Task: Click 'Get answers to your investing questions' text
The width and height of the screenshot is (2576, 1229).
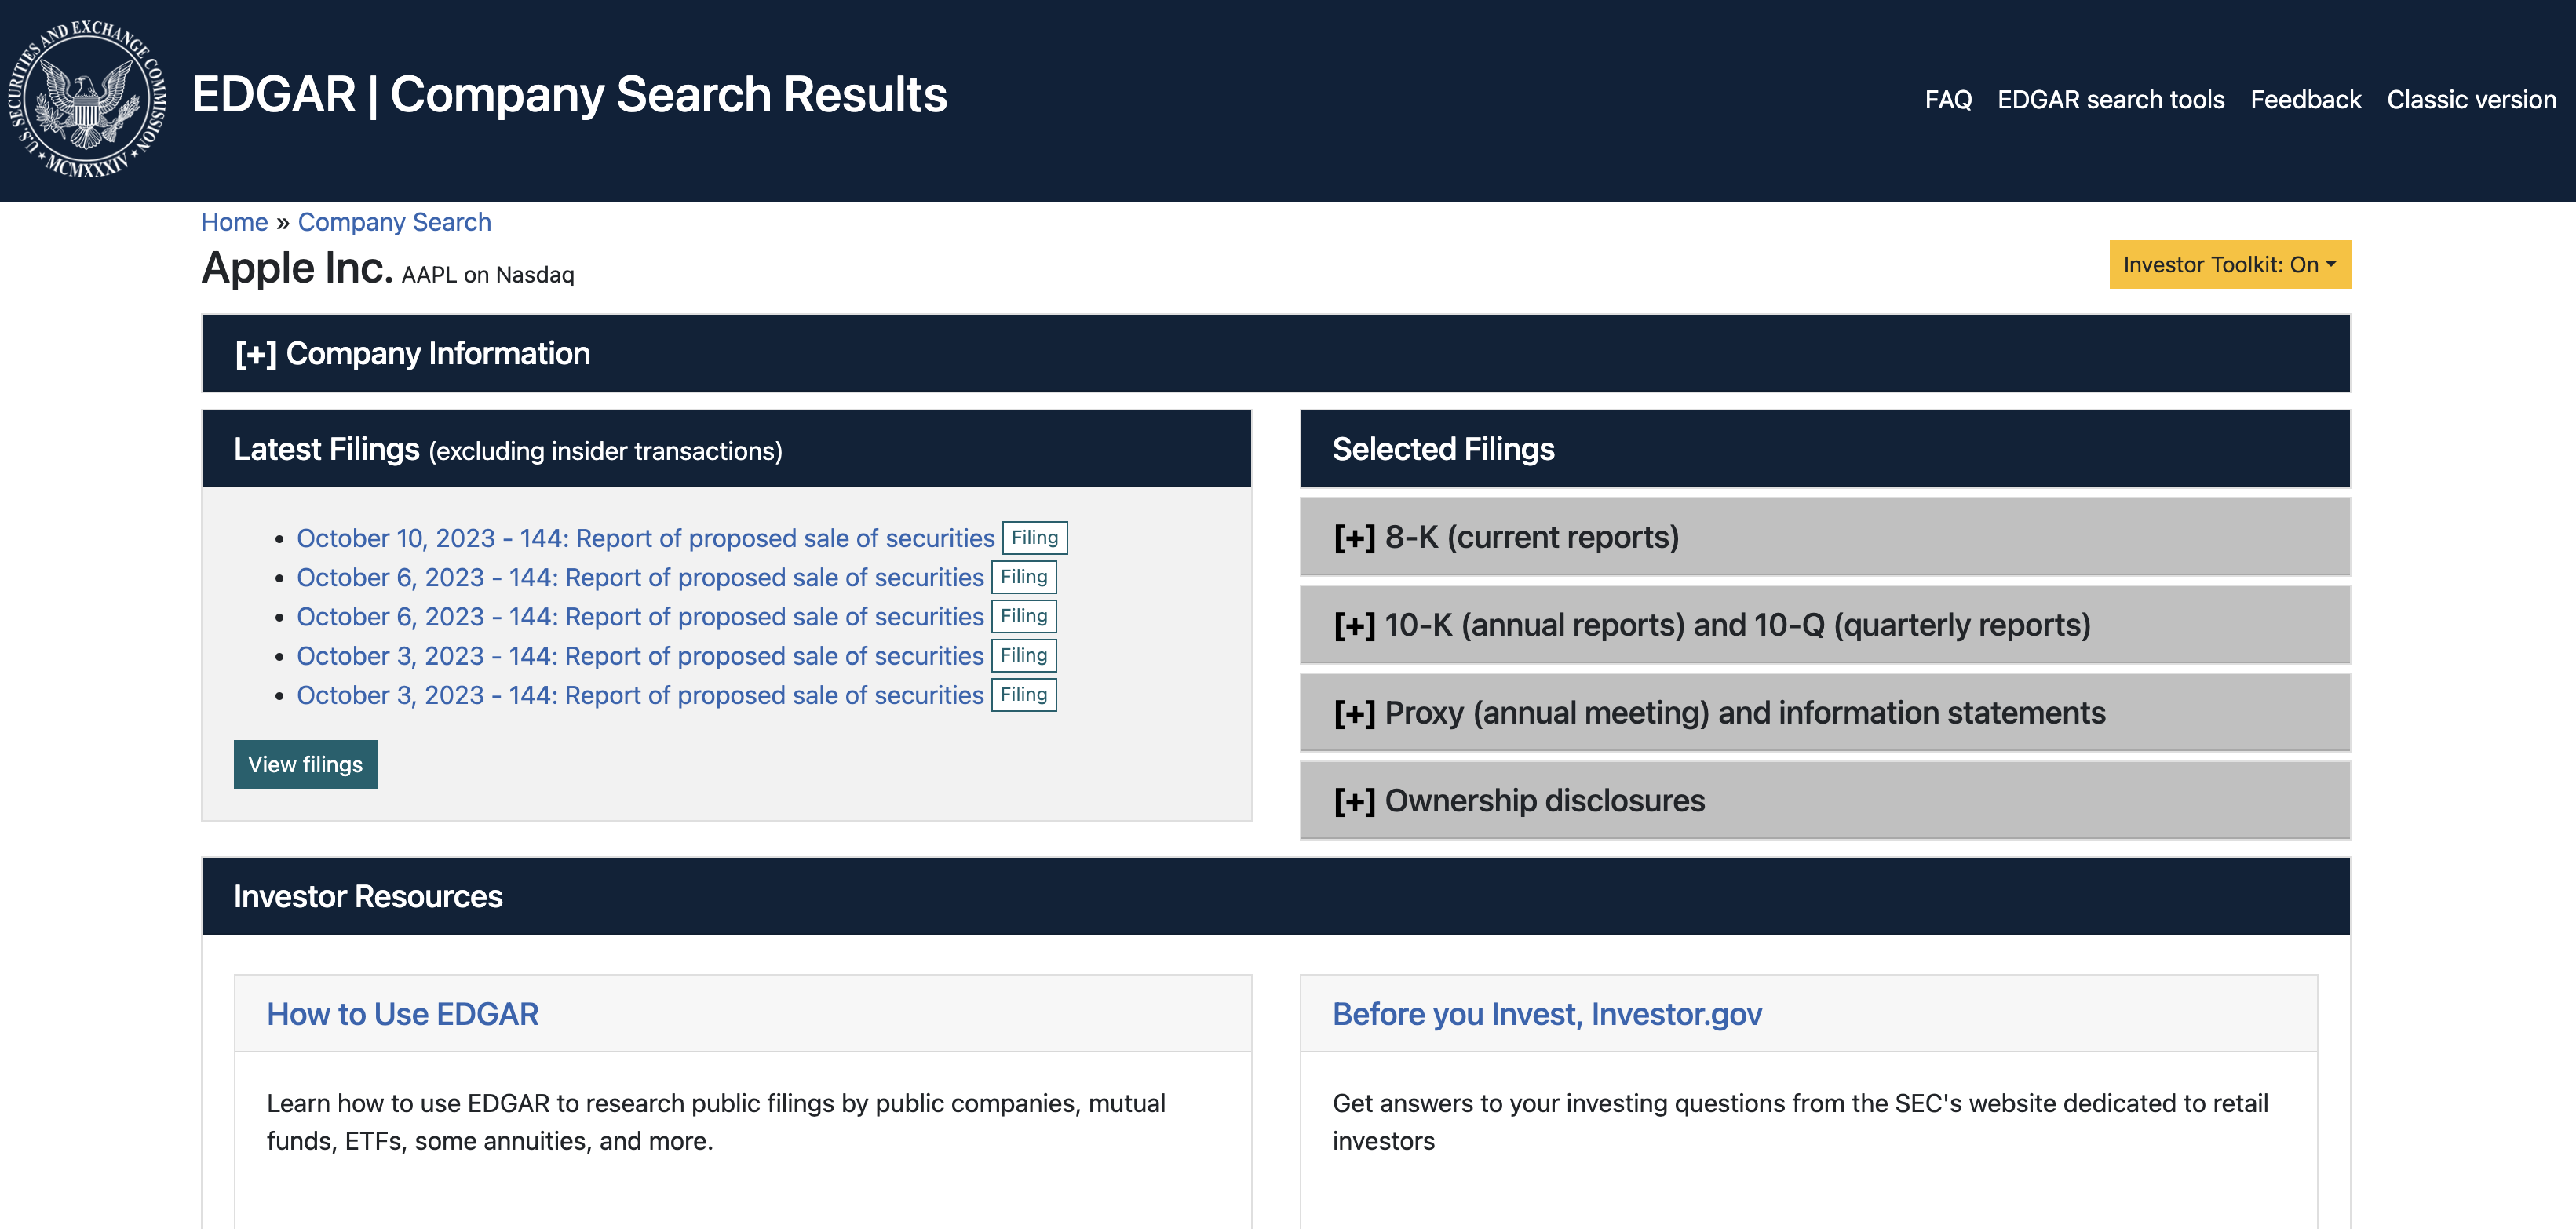Action: 1800,1122
